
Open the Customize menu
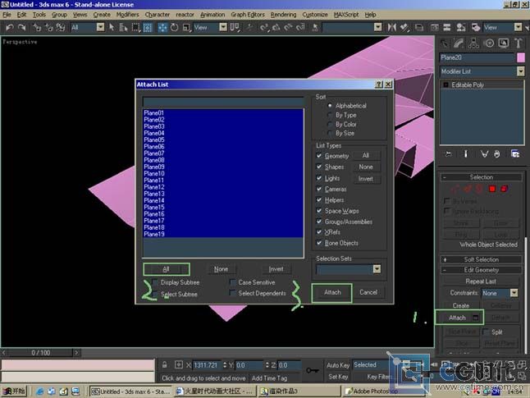click(315, 15)
